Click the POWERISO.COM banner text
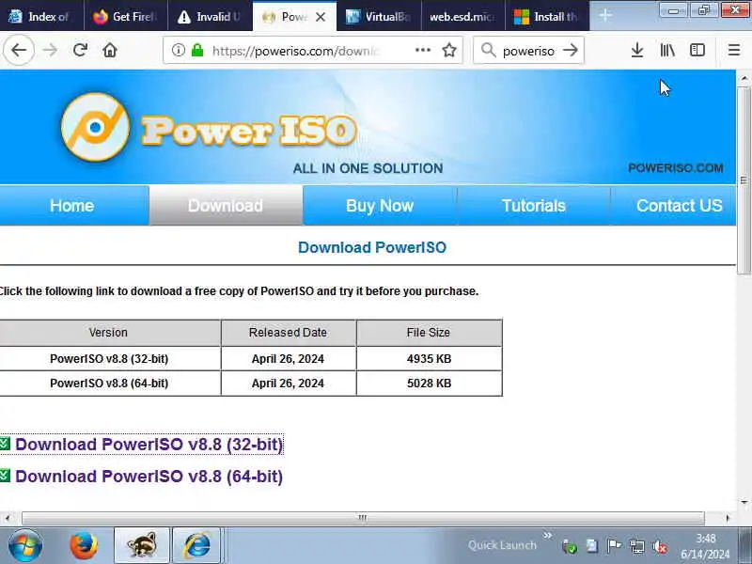This screenshot has width=752, height=564. (675, 168)
